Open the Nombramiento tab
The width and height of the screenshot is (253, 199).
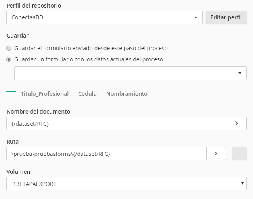coord(126,94)
